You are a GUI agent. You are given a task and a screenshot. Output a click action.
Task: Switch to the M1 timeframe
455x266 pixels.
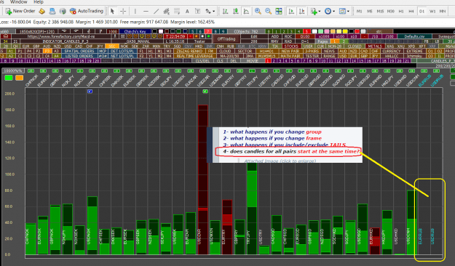359,12
